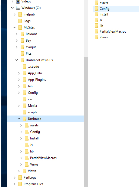Viewport: 139px width, 187px height.
Task: Click the navigation pane scrollbar thumb
Action: [86, 122]
